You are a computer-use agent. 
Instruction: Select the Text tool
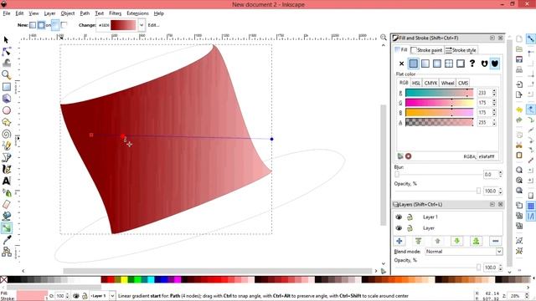click(x=6, y=181)
